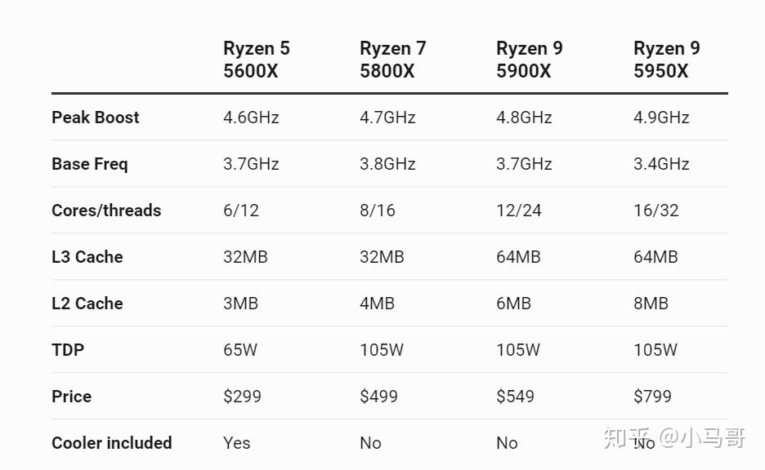
Task: Select the L3 Cache row label
Action: coord(87,257)
